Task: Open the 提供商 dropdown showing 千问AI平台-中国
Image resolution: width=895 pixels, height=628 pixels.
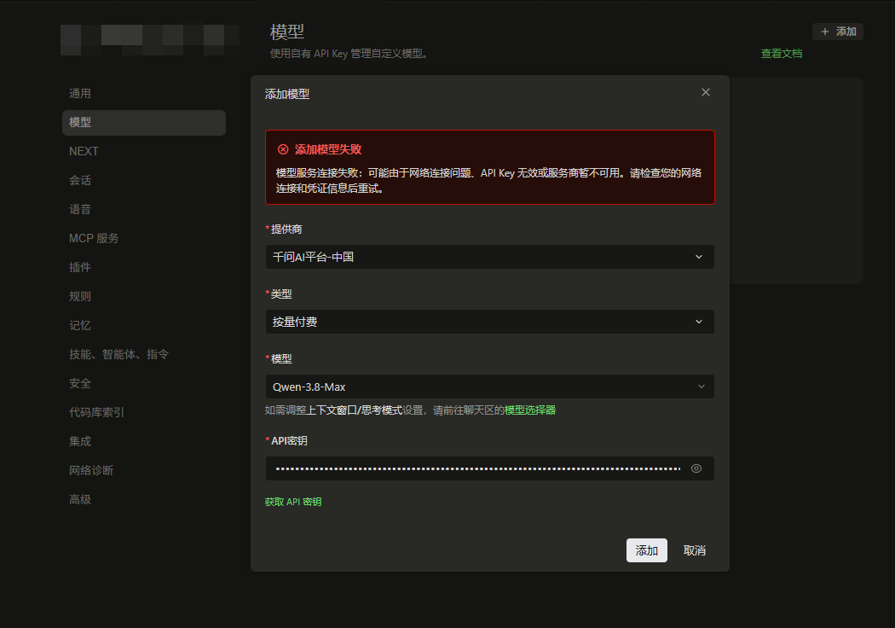Action: (x=490, y=257)
